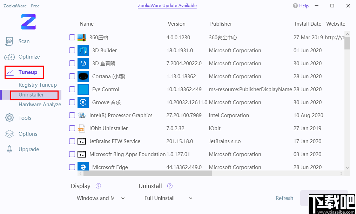Screen dimensions: 356x214
Task: Sort list by Install Date column
Action: click(x=308, y=24)
